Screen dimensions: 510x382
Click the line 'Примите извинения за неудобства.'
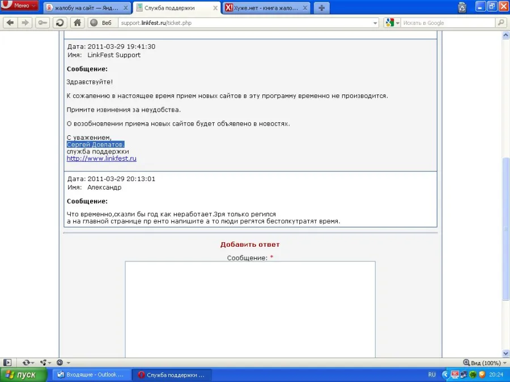124,110
